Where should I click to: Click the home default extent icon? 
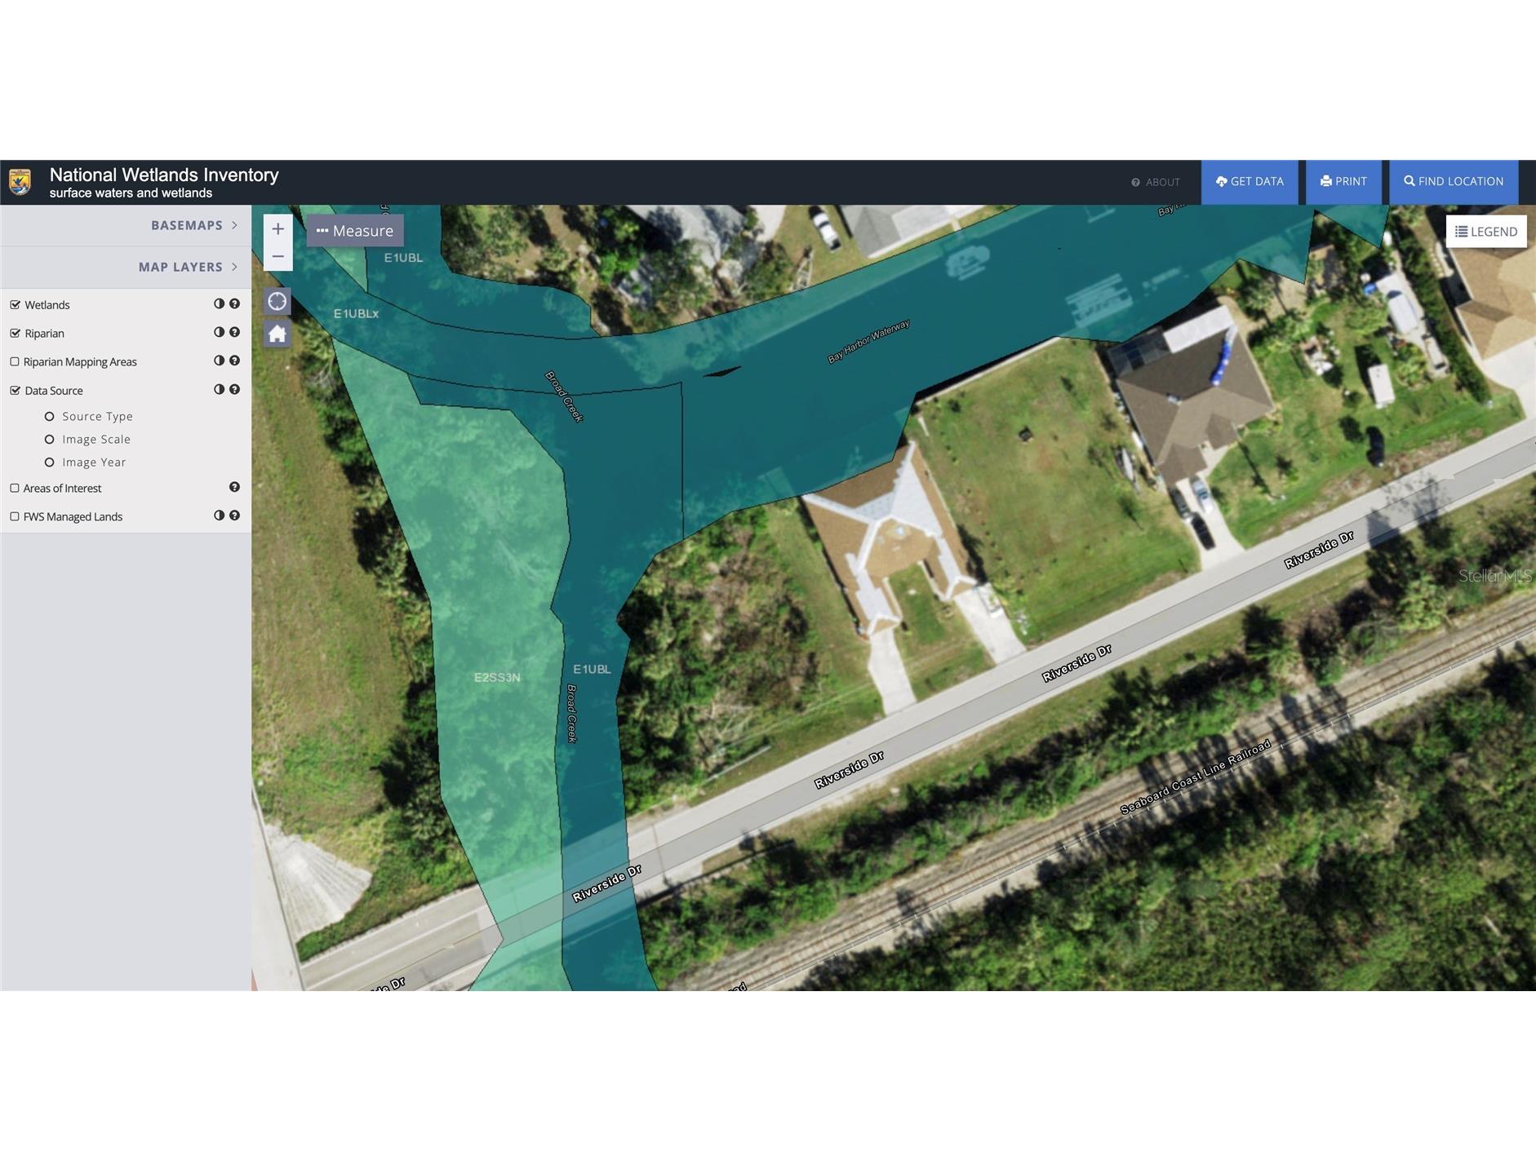(x=277, y=333)
